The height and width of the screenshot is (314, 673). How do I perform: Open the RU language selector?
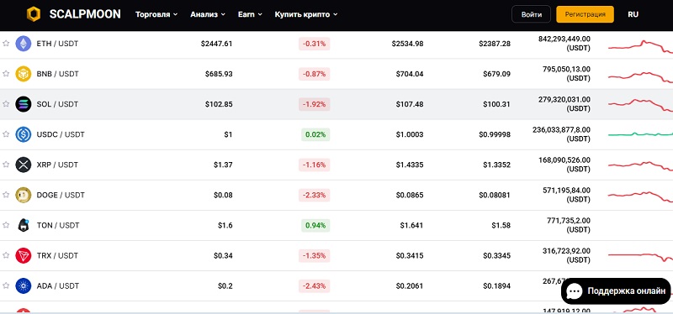pos(633,14)
